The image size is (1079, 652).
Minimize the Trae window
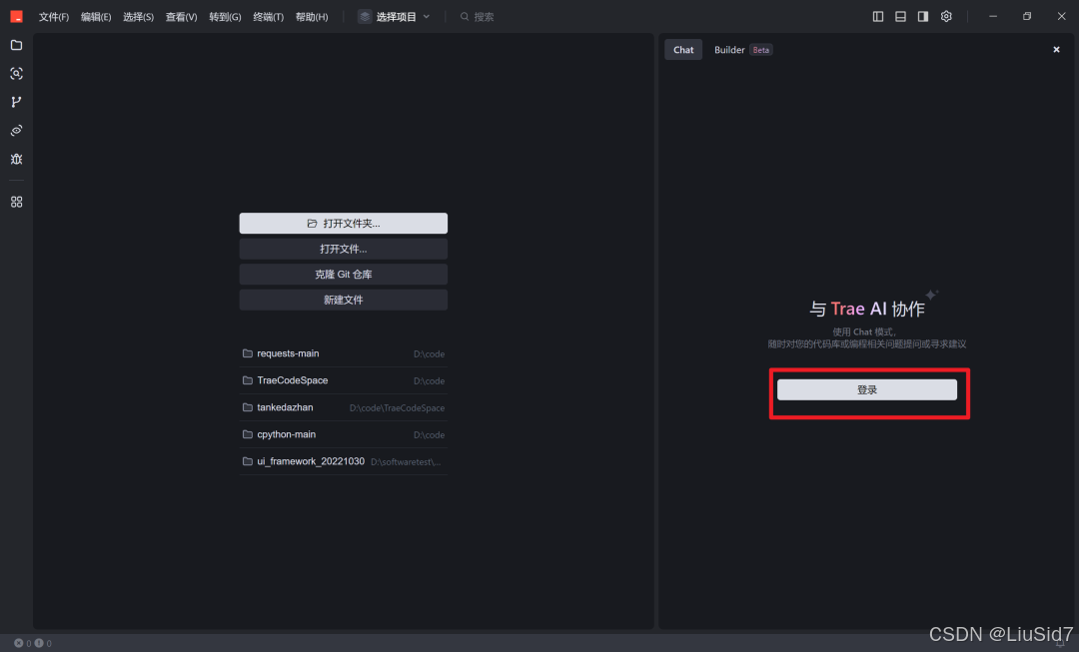click(x=993, y=17)
